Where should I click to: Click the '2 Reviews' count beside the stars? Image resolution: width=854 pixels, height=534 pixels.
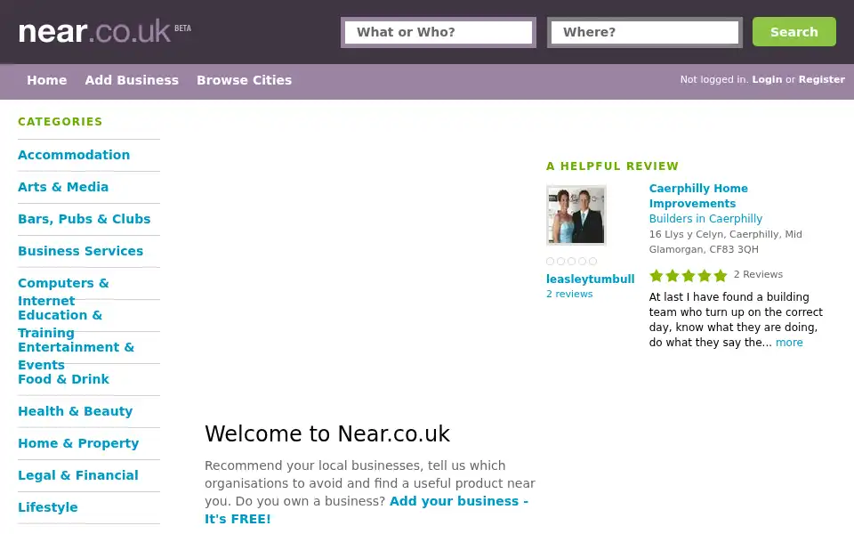[758, 275]
